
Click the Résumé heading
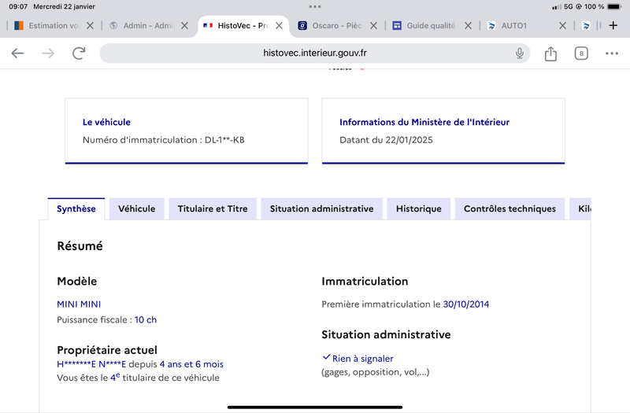coord(80,245)
